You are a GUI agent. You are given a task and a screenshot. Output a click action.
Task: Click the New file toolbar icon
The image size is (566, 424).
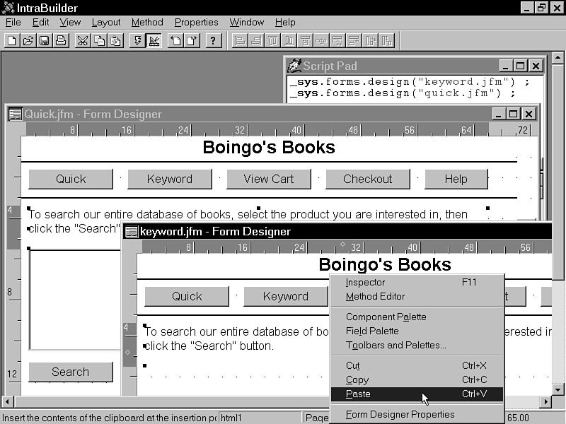pyautogui.click(x=11, y=40)
